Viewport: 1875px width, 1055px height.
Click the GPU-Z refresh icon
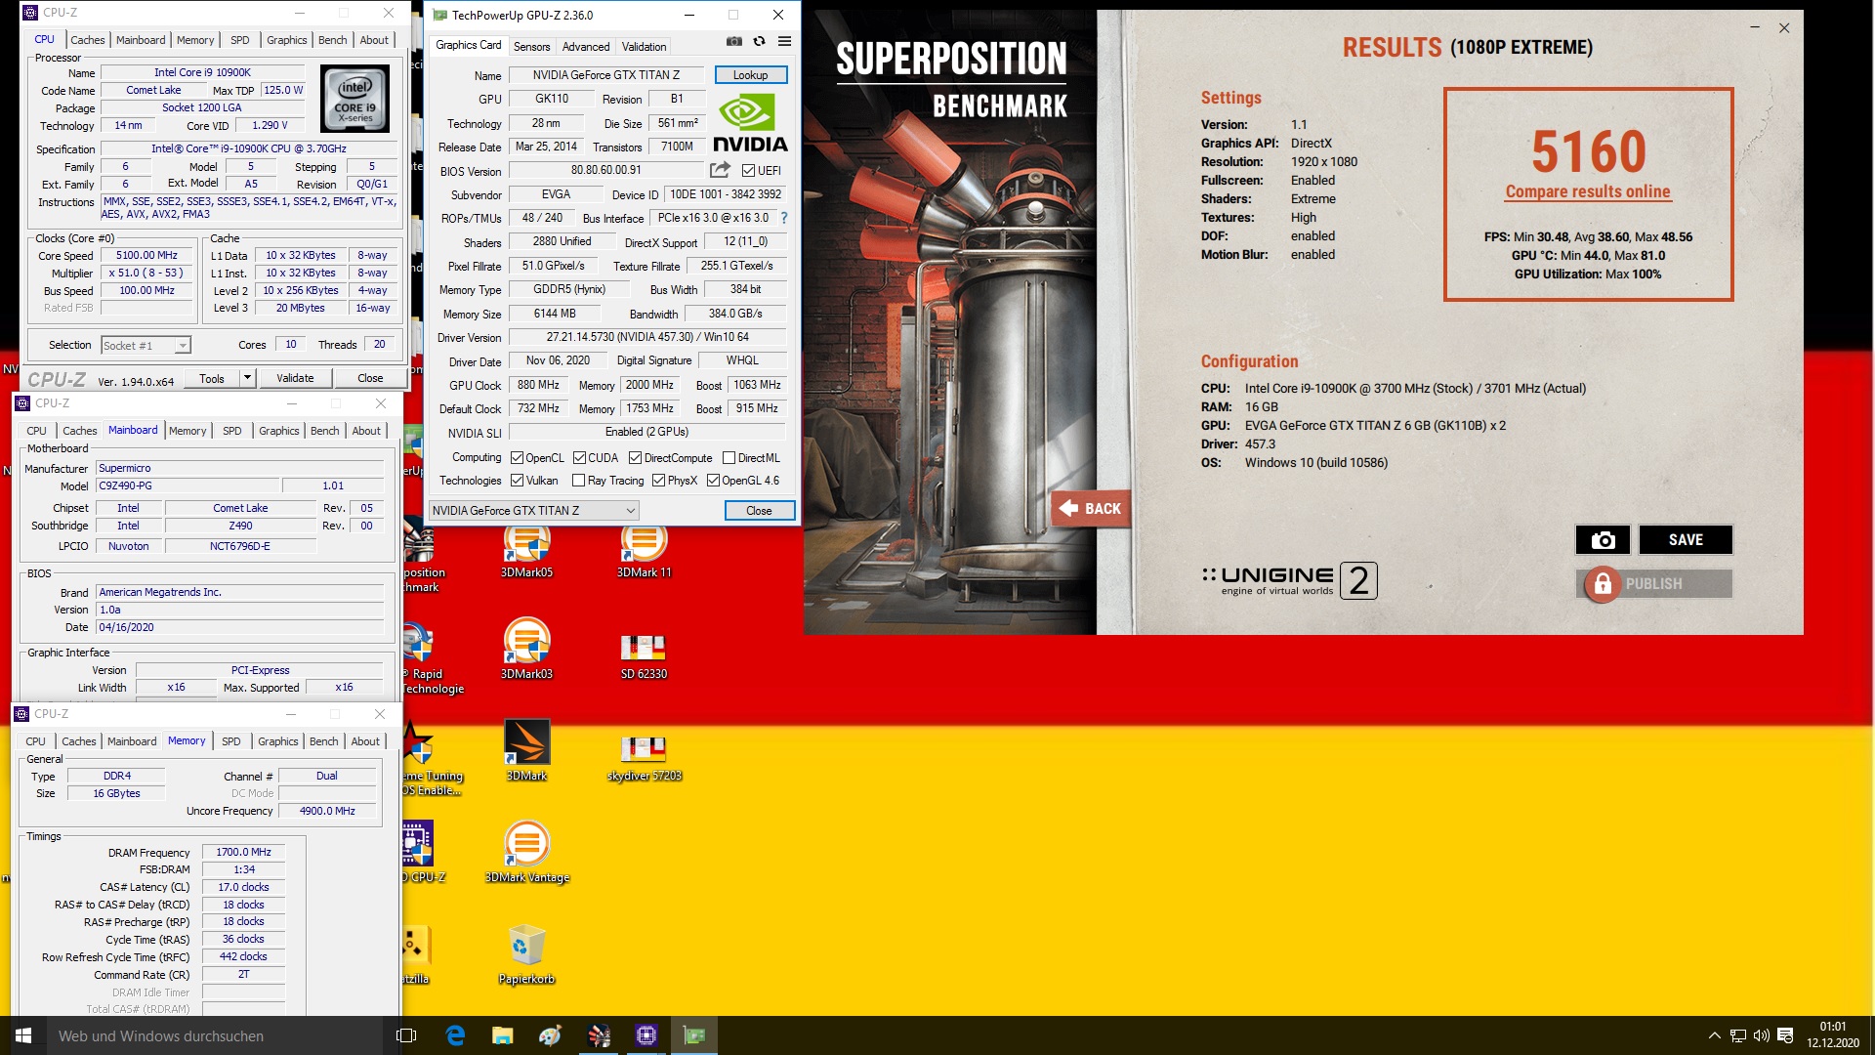coord(759,41)
